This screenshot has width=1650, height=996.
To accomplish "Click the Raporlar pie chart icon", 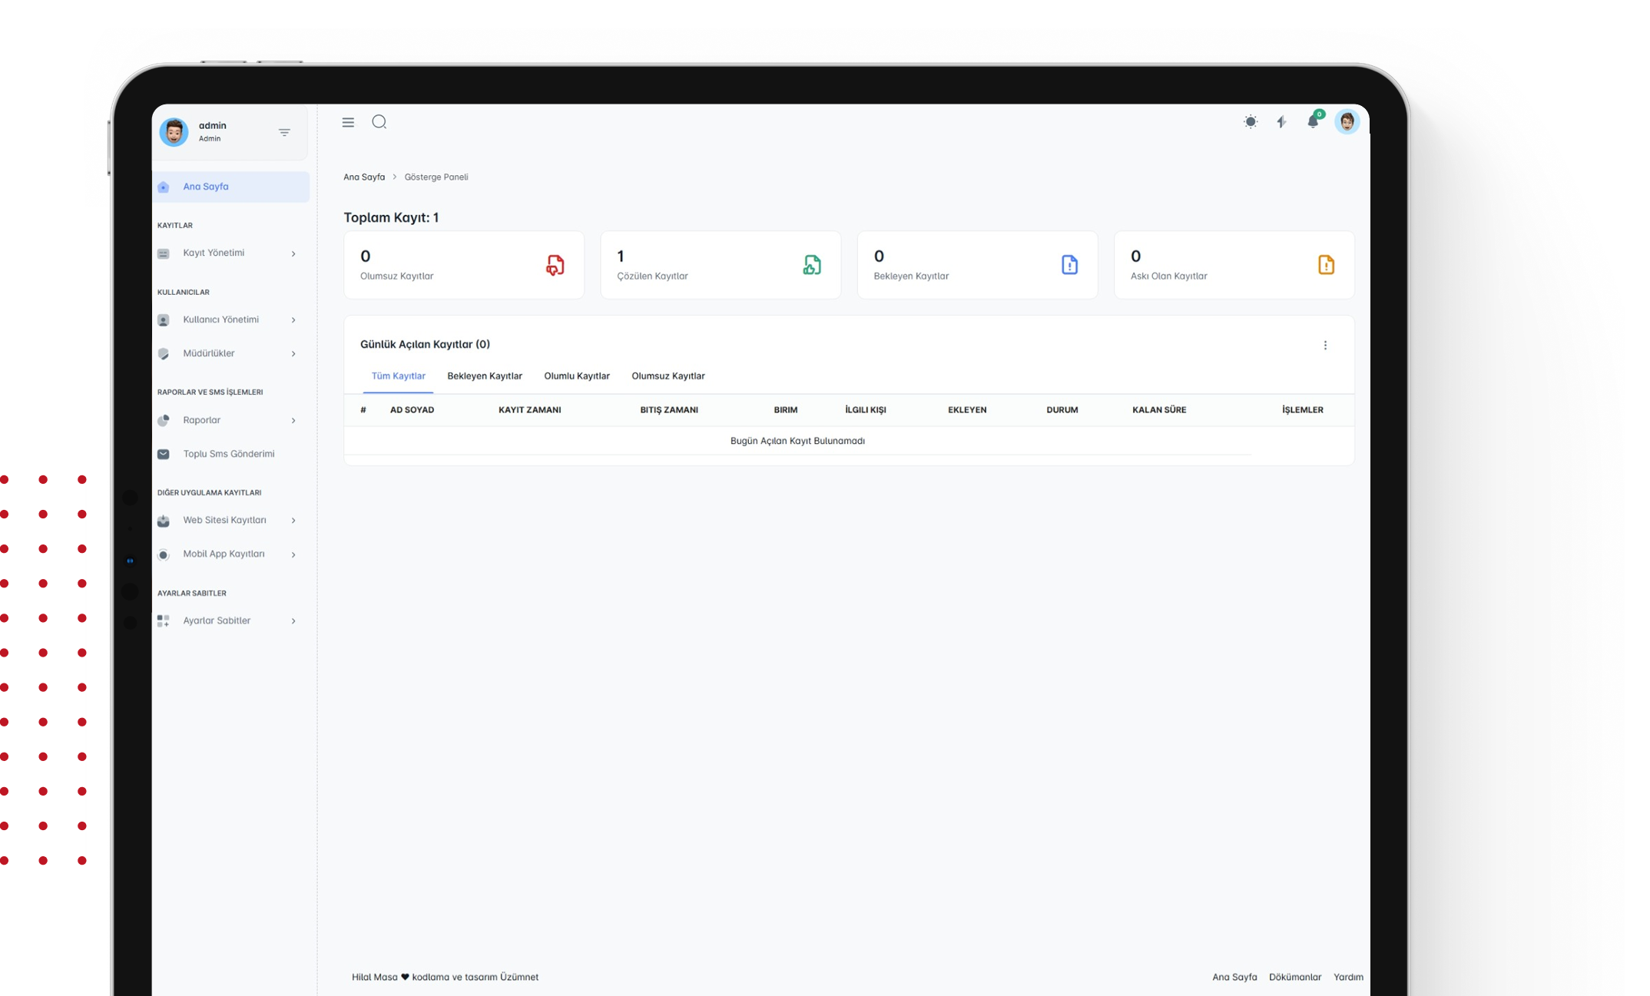I will point(164,421).
